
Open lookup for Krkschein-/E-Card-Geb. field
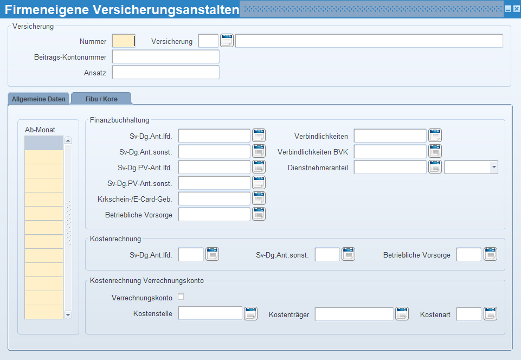click(x=259, y=198)
